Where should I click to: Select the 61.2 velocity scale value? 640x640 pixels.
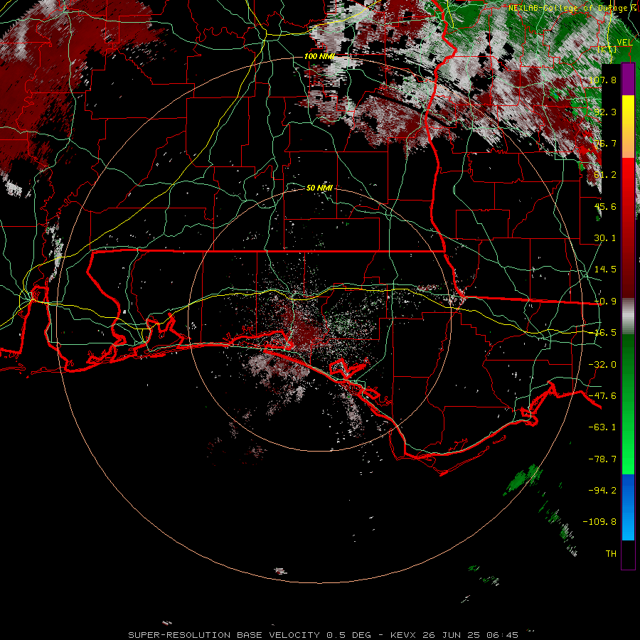605,175
